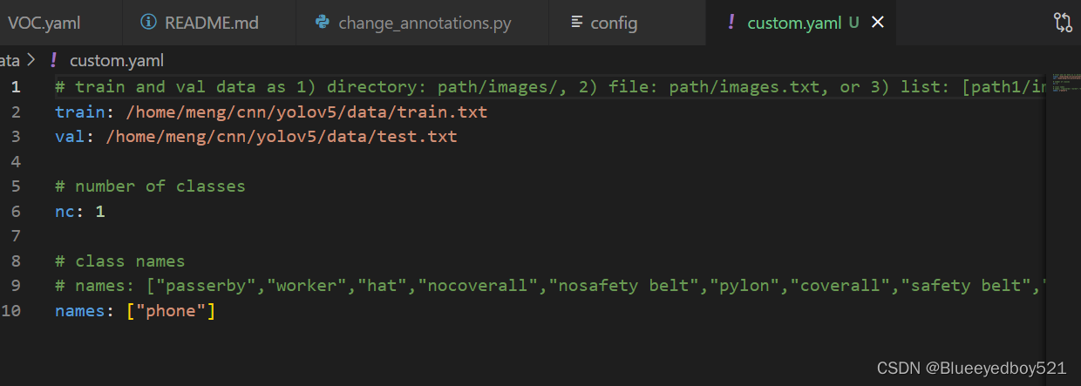Place cursor on the nc value 1
1081x386 pixels.
[x=100, y=211]
